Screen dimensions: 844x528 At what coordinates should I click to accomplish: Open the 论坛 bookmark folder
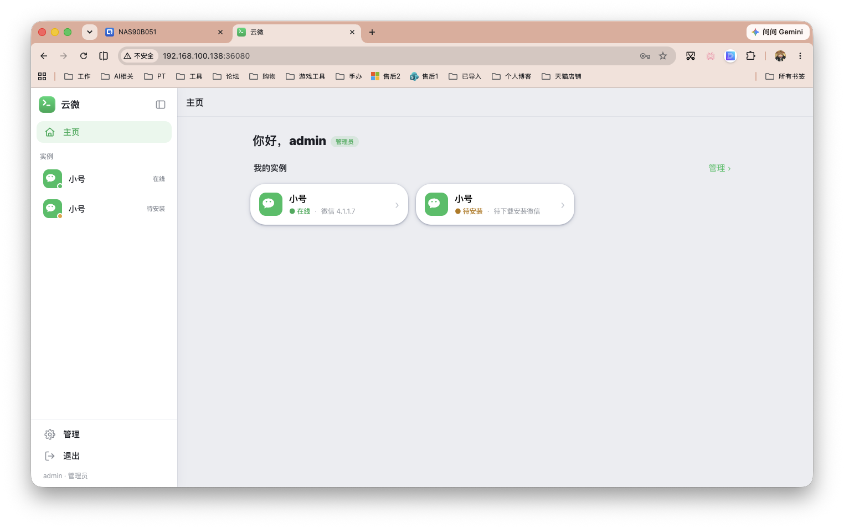226,76
